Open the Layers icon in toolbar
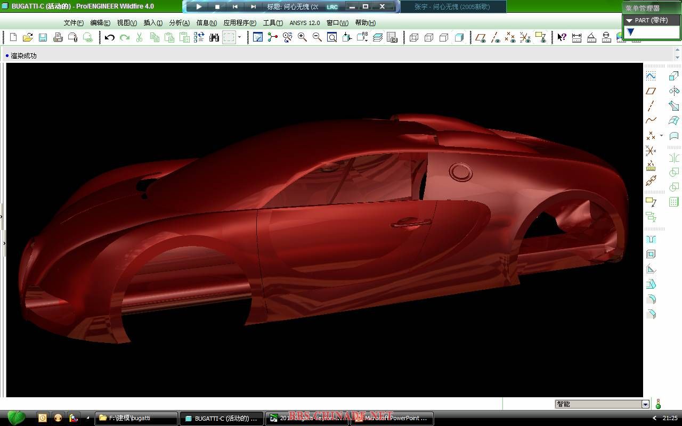The width and height of the screenshot is (682, 426). [x=377, y=37]
